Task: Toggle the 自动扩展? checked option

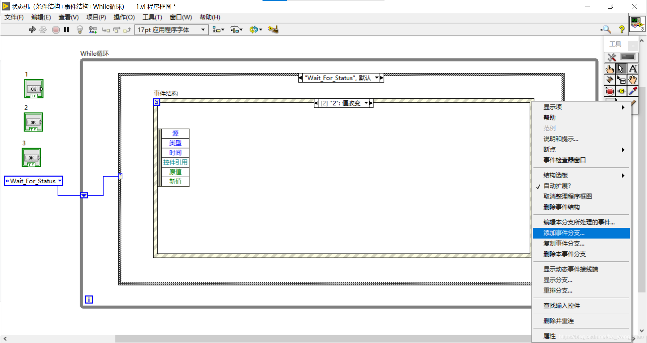Action: [581, 186]
